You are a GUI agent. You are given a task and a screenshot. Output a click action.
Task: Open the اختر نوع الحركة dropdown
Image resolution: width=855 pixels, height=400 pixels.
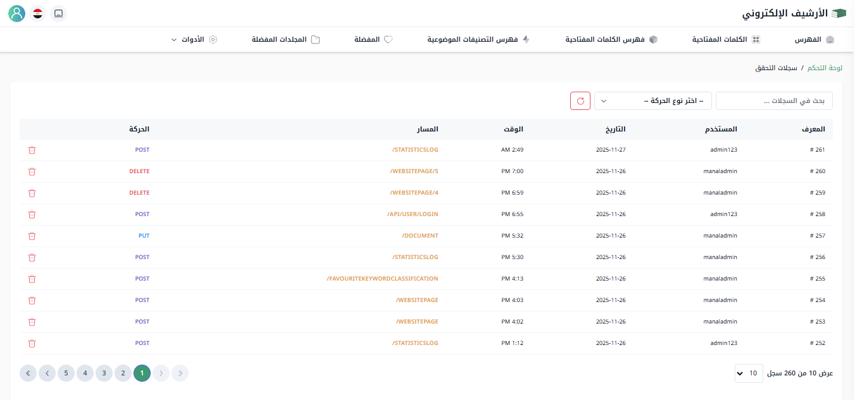click(x=652, y=101)
